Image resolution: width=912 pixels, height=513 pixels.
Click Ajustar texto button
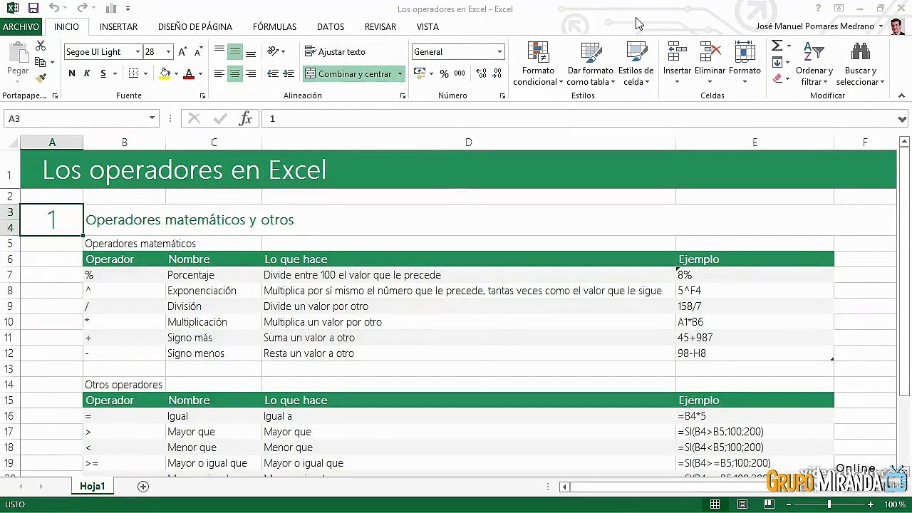click(335, 51)
